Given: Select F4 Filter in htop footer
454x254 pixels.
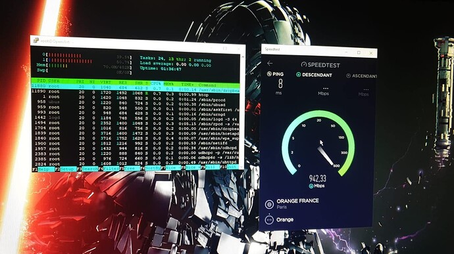Looking at the screenshot, I should (109, 168).
